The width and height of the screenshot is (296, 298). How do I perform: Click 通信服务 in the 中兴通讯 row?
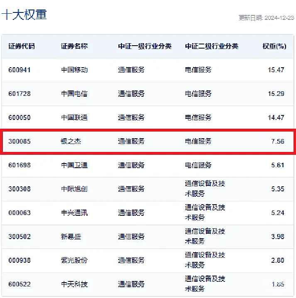[x=131, y=213]
